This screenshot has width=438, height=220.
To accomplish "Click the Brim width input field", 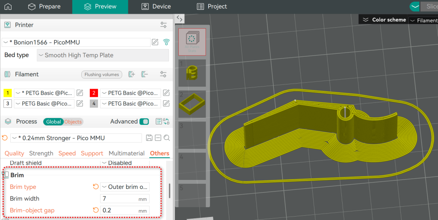I will [x=124, y=199].
